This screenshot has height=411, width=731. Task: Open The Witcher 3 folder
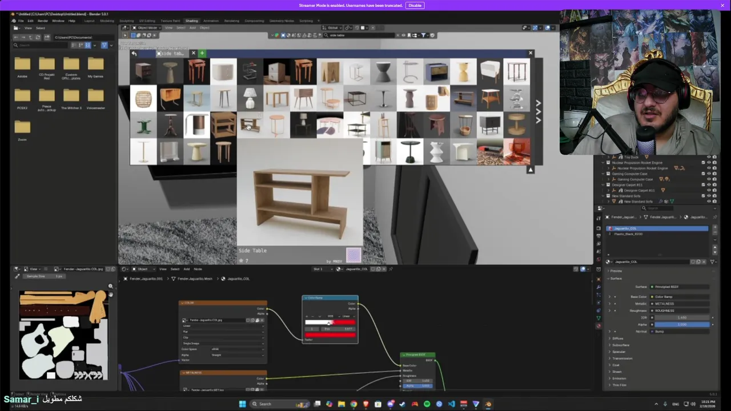pyautogui.click(x=71, y=98)
